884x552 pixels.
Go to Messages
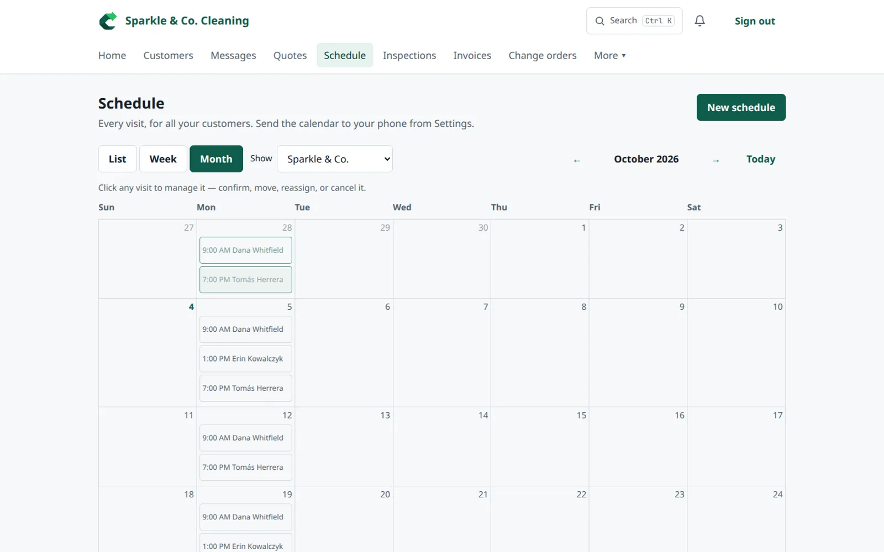[x=233, y=55]
